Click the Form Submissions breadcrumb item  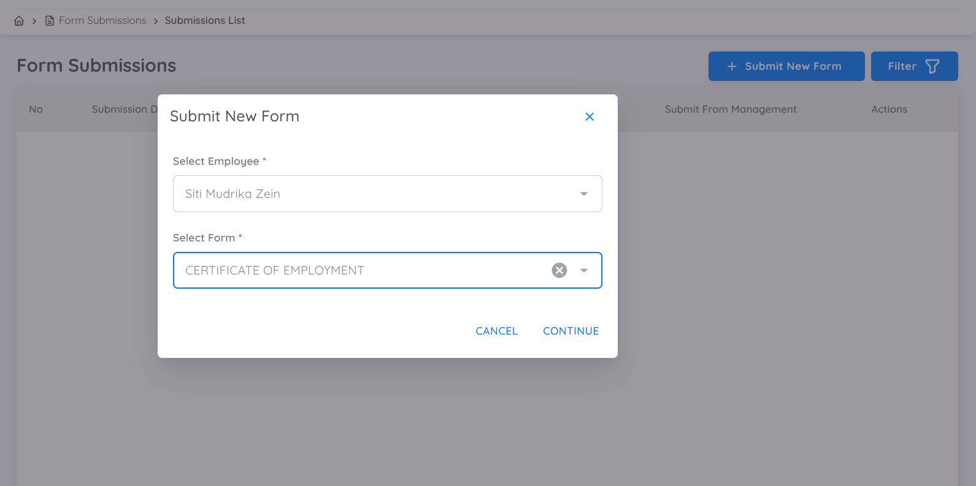pos(102,20)
